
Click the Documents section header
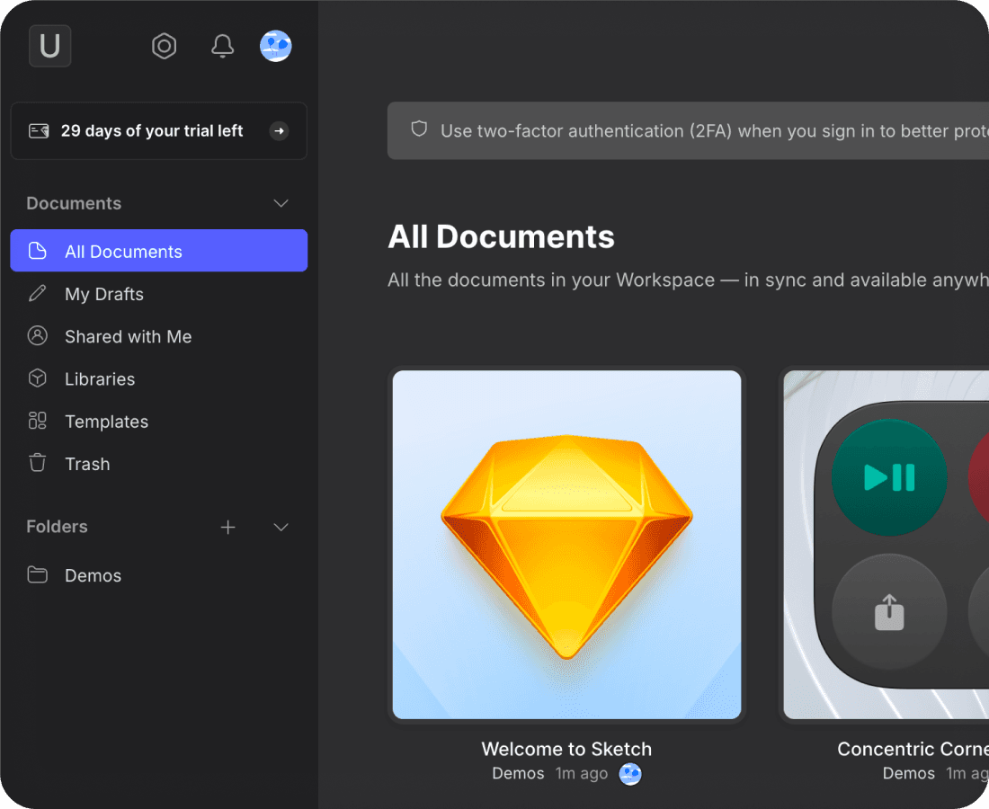(74, 203)
